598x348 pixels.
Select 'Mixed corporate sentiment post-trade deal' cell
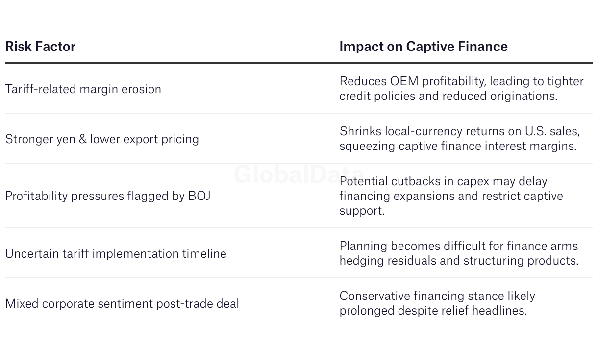[x=122, y=304]
